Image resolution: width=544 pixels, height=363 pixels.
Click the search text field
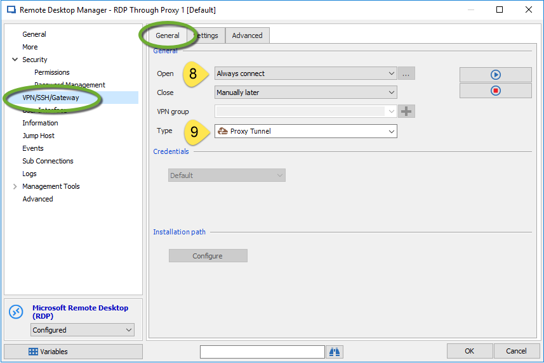pos(262,352)
